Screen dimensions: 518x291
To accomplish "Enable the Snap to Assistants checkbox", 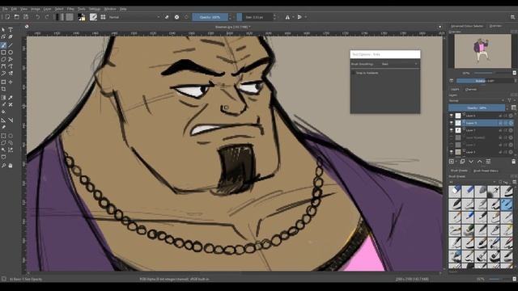I will (x=354, y=73).
